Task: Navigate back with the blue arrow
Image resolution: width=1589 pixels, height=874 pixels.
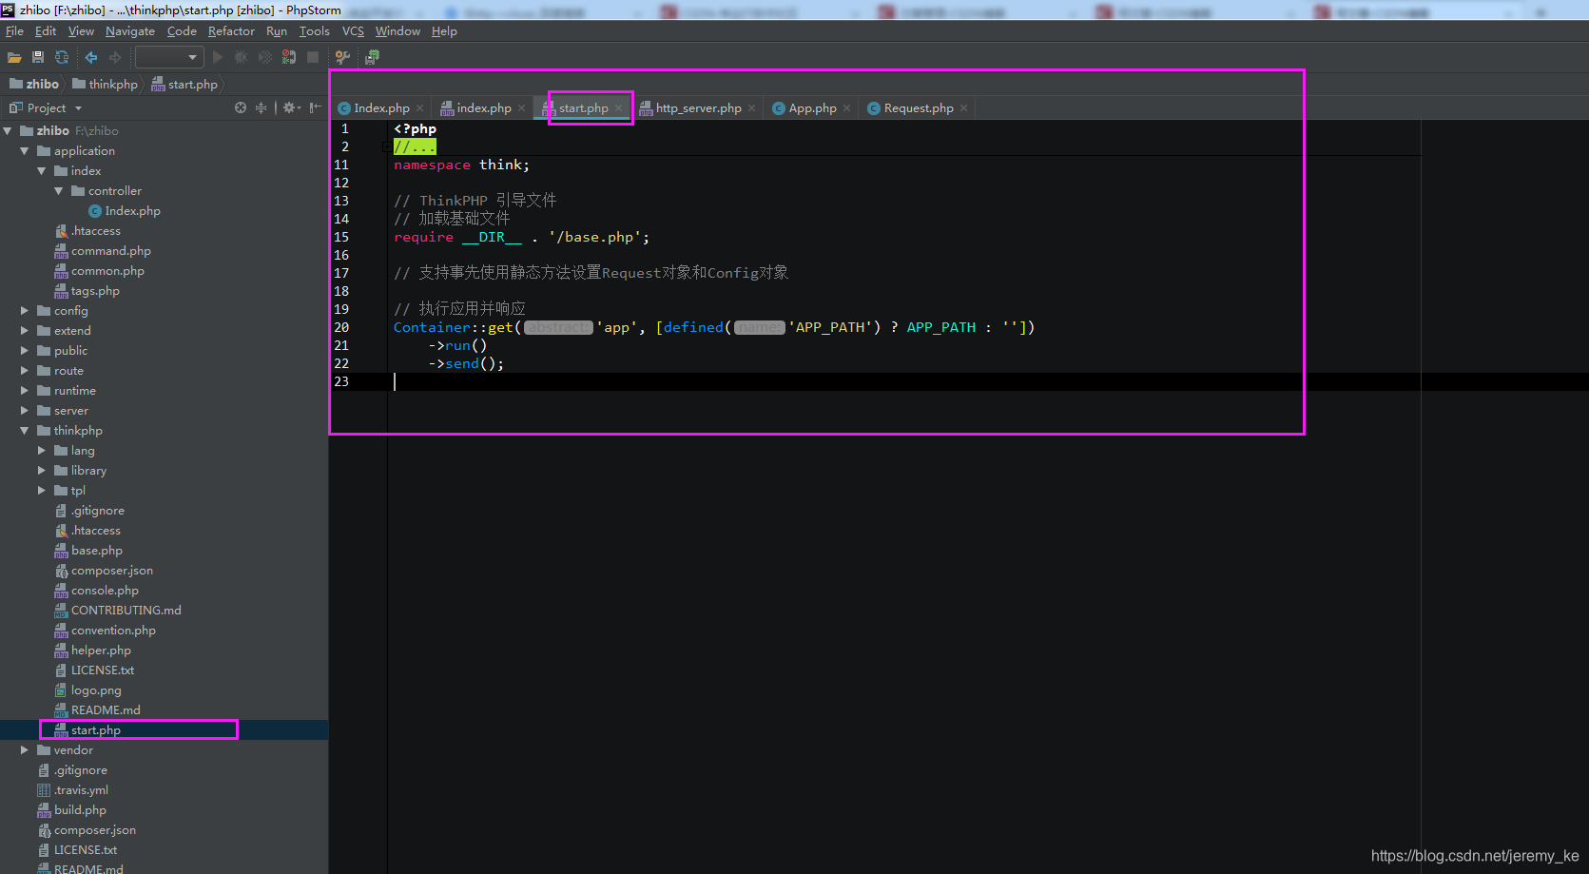Action: 91,57
